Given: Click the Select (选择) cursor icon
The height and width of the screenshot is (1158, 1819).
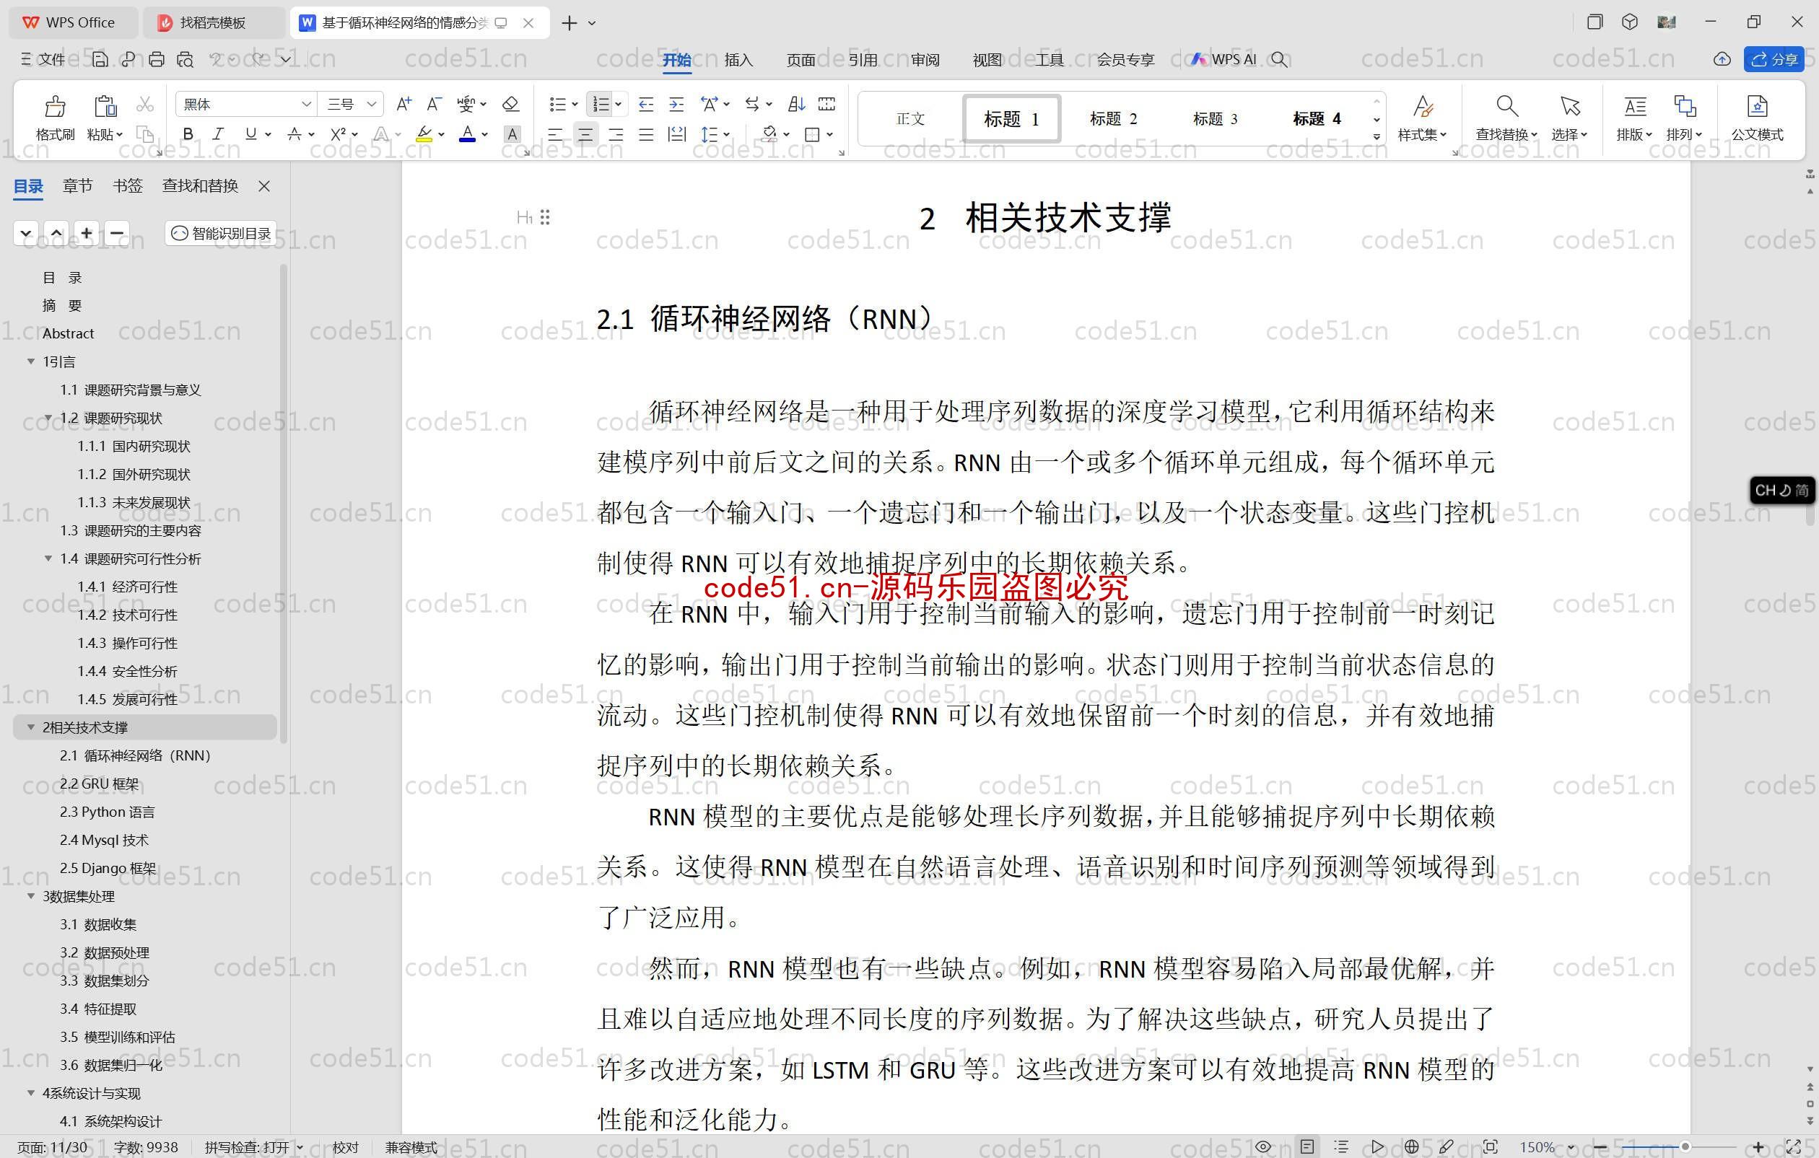Looking at the screenshot, I should tap(1570, 105).
